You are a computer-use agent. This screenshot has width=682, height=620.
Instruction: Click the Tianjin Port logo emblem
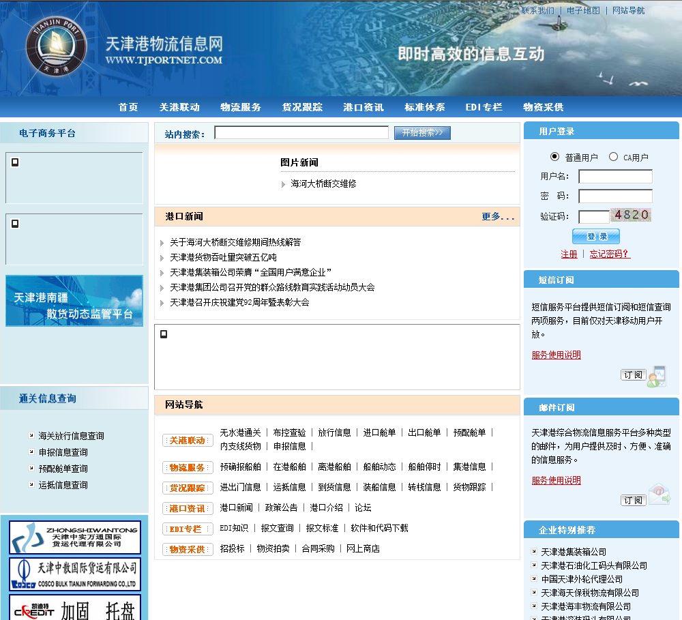(x=56, y=46)
